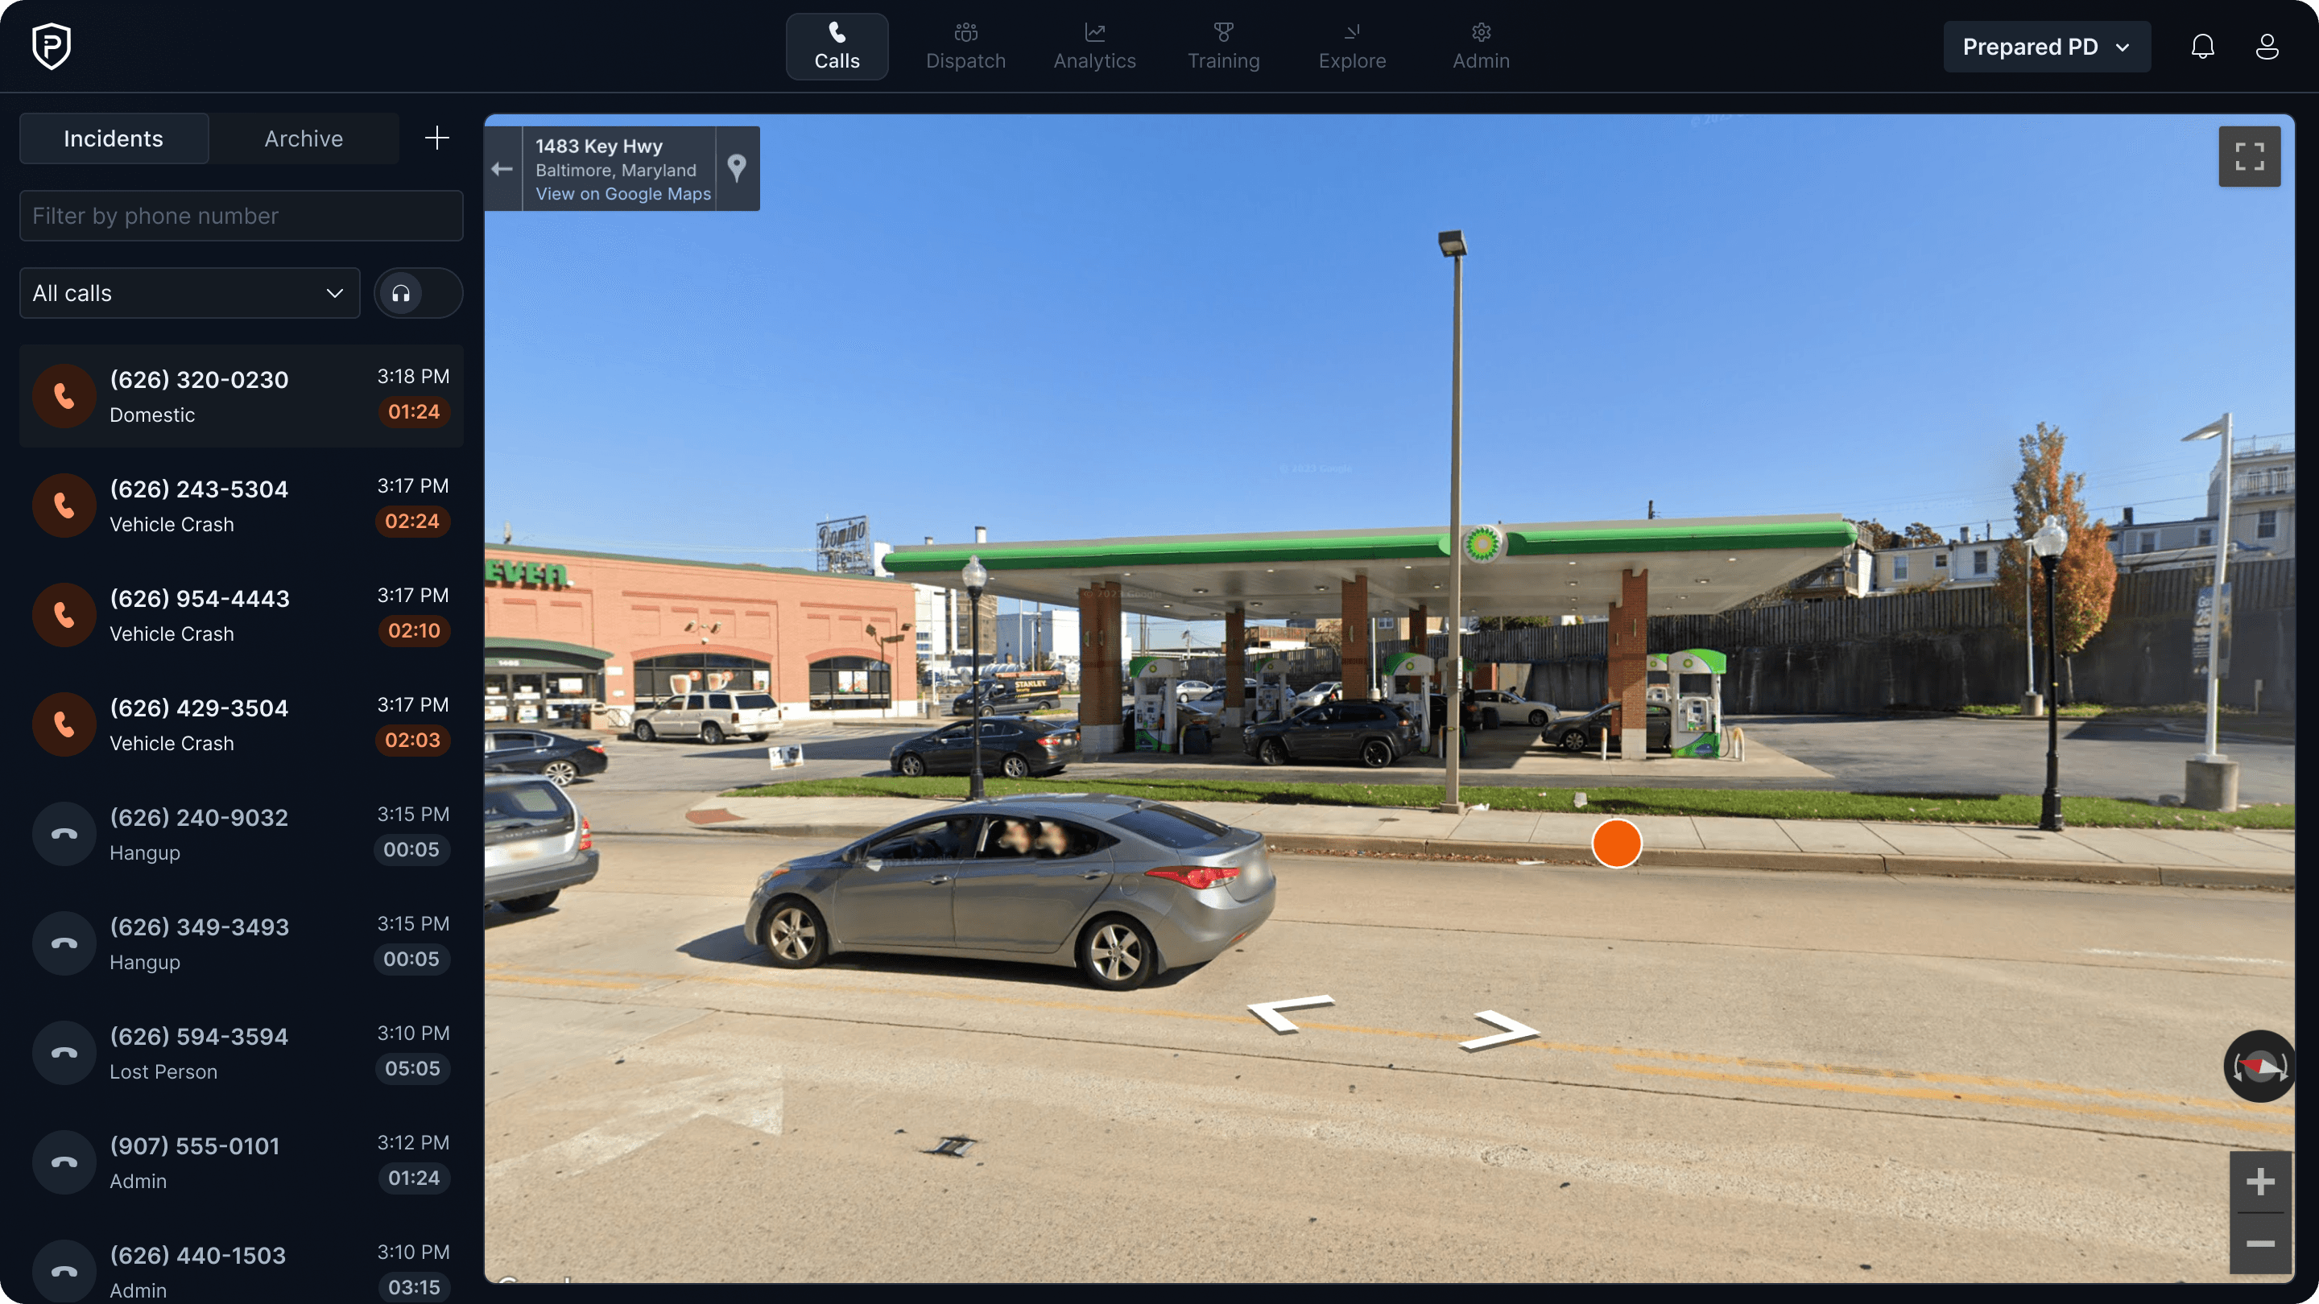Click View on Google Maps link
The height and width of the screenshot is (1304, 2319).
(622, 194)
